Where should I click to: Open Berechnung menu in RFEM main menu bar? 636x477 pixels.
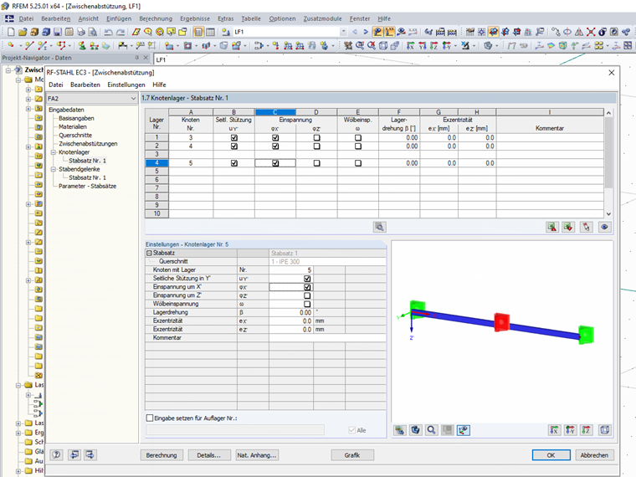coord(156,18)
